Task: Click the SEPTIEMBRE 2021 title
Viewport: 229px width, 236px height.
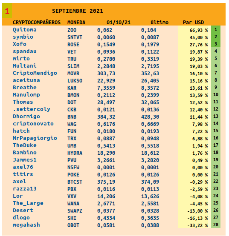Action: pyautogui.click(x=78, y=11)
